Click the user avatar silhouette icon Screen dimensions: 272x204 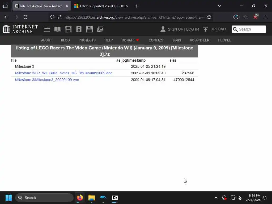(x=163, y=29)
